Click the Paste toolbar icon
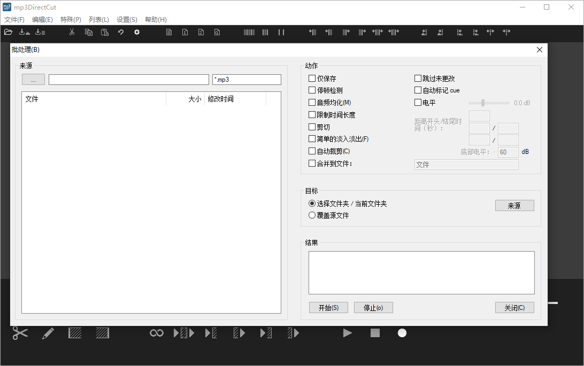Screen dimensions: 584x366 pyautogui.click(x=105, y=32)
